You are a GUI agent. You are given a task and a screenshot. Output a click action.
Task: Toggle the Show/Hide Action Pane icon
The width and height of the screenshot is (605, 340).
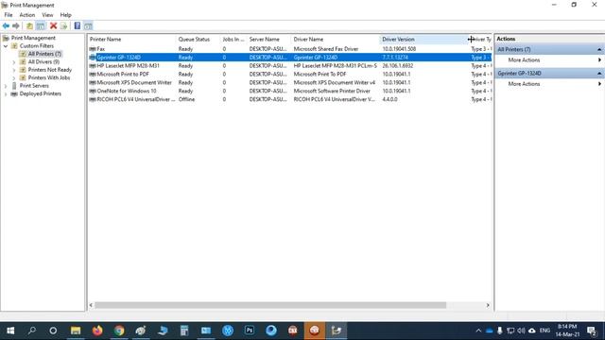88,25
